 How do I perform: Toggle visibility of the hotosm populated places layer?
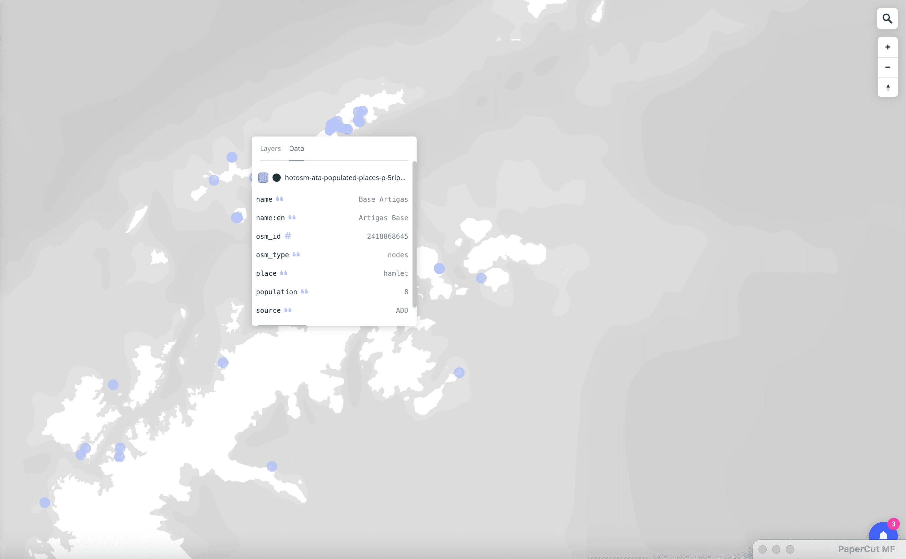264,177
